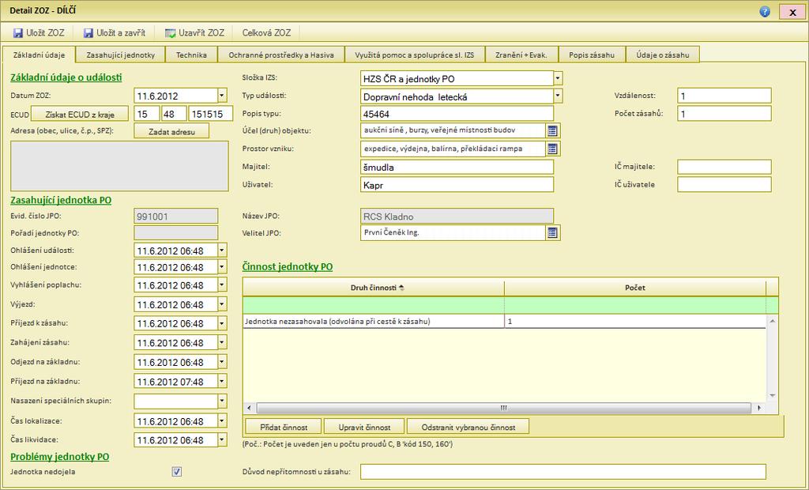Focus the Uživatel field containing Kapr
809x490 pixels.
457,184
